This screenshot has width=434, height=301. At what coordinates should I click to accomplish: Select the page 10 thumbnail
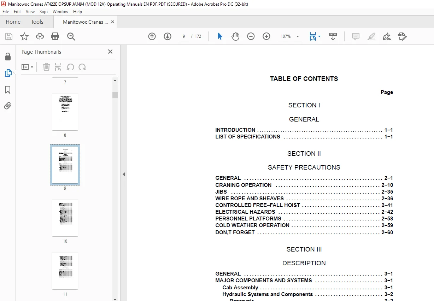[x=65, y=218]
